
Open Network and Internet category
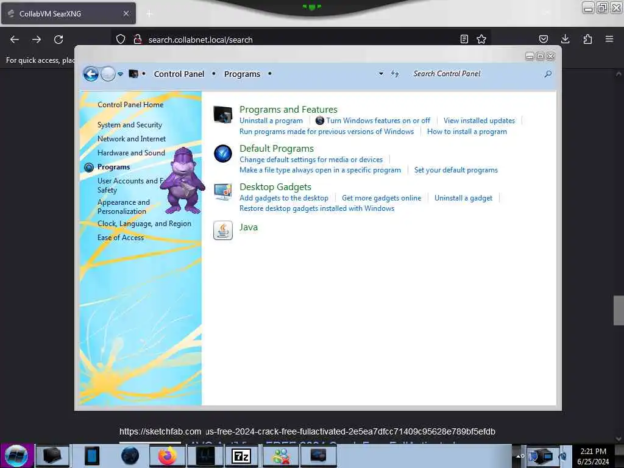[132, 139]
